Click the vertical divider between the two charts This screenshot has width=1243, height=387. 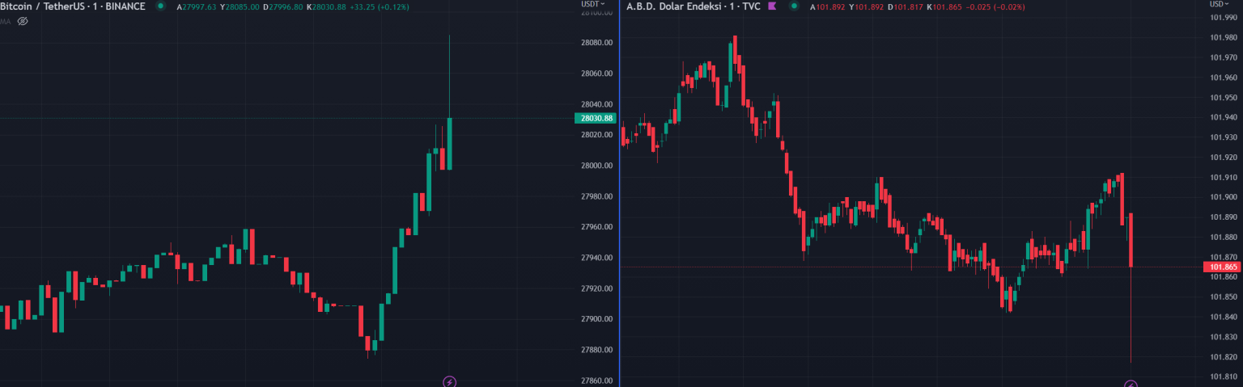tap(619, 194)
